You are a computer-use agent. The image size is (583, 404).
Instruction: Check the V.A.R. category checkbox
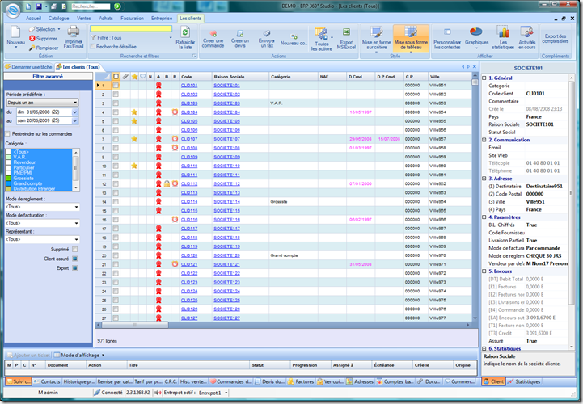coord(8,158)
